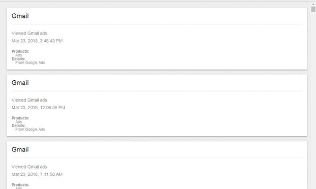Screen dimensions: 316x189
Task: Click timestamp Mar 23, 2018, 7:41:50 AM
Action: click(37, 174)
